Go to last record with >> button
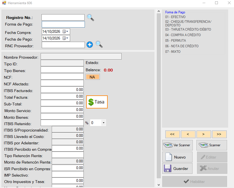Image resolution: width=234 pixels, height=188 pixels. tap(219, 134)
